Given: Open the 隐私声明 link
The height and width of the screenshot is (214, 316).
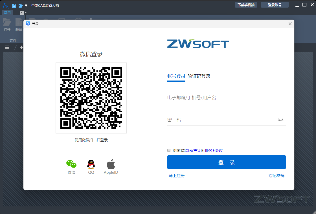Looking at the screenshot, I should point(193,150).
